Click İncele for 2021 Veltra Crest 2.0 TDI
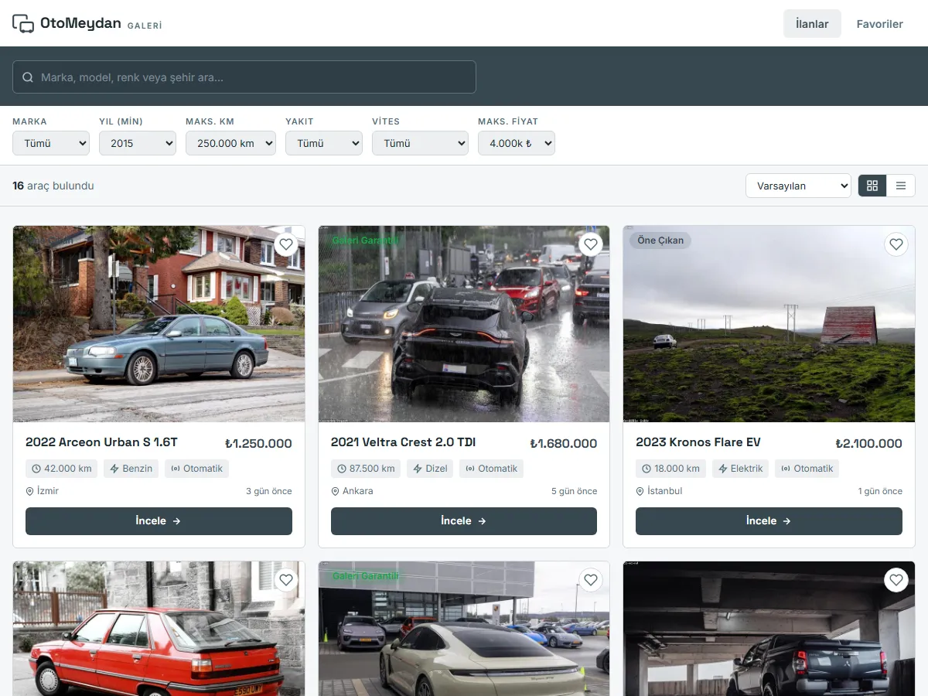This screenshot has width=928, height=696. (464, 521)
